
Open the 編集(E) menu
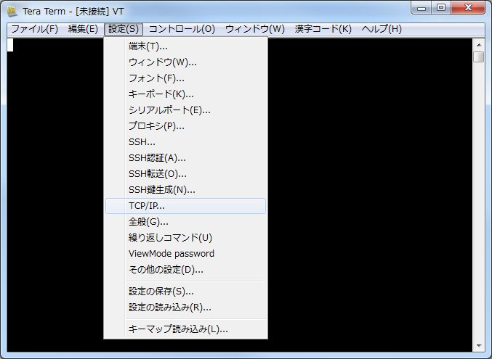82,29
